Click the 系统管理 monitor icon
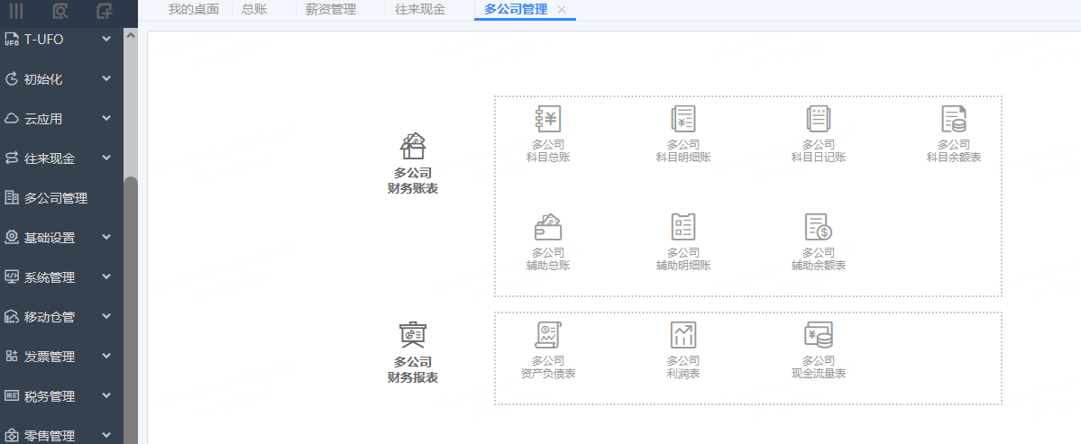Viewport: 1081px width, 444px height. [x=11, y=277]
